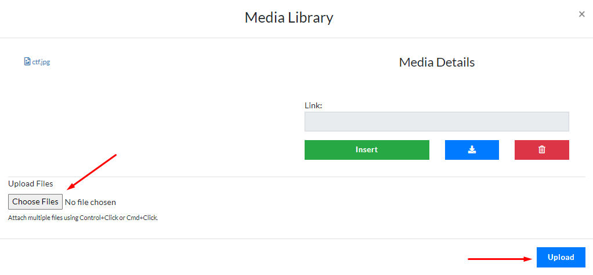Click the download icon button
The width and height of the screenshot is (593, 275).
pyautogui.click(x=472, y=149)
